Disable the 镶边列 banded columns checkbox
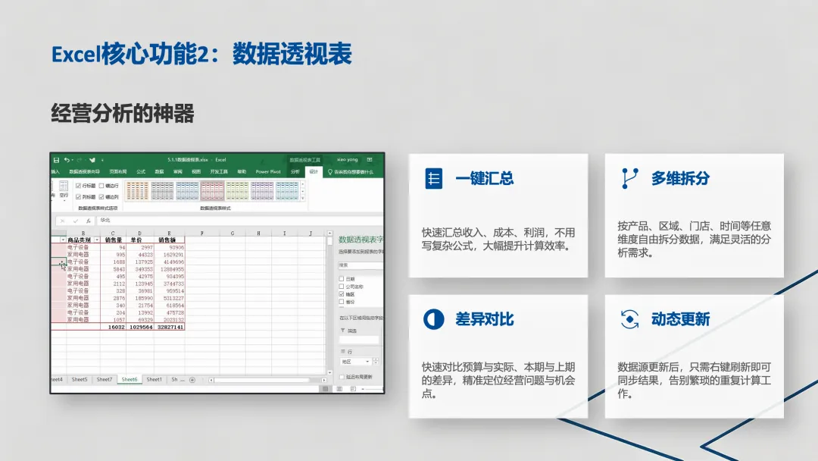 [101, 197]
